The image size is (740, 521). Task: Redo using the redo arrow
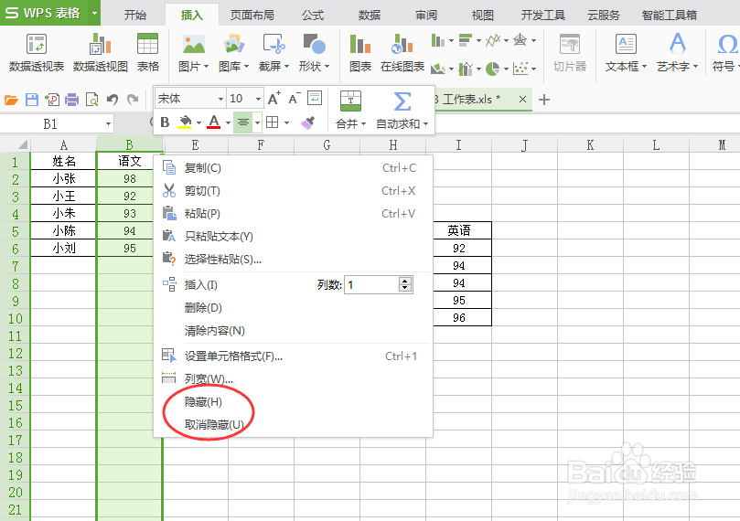(x=133, y=100)
